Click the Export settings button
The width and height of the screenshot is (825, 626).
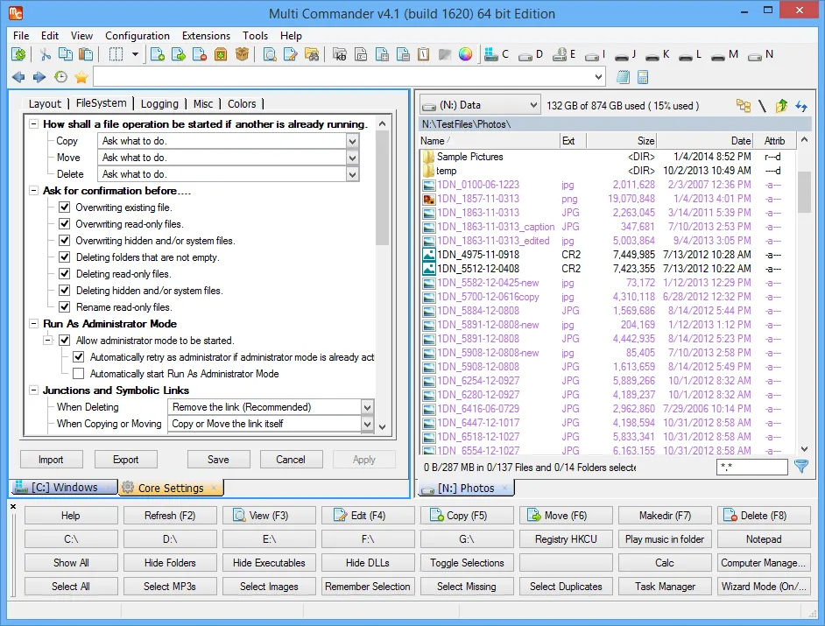126,460
